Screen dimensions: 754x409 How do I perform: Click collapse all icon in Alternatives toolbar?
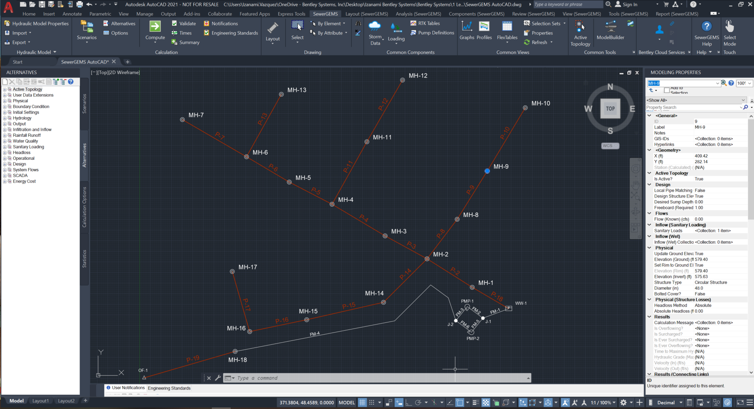[x=63, y=81]
